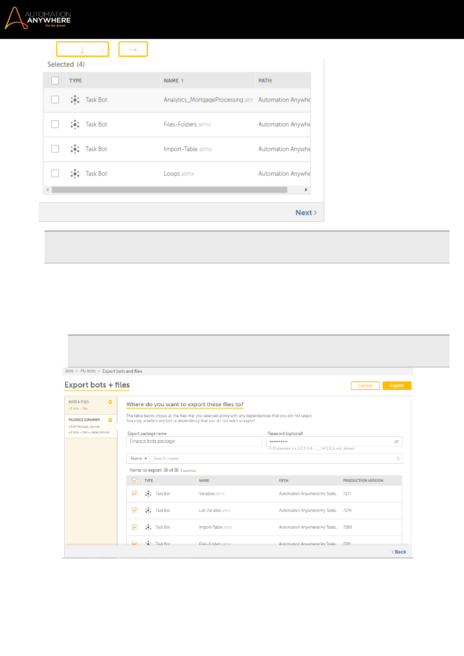Viewport: 464px width, 656px height.
Task: Click the down arrow button above Selected list
Action: 82,49
